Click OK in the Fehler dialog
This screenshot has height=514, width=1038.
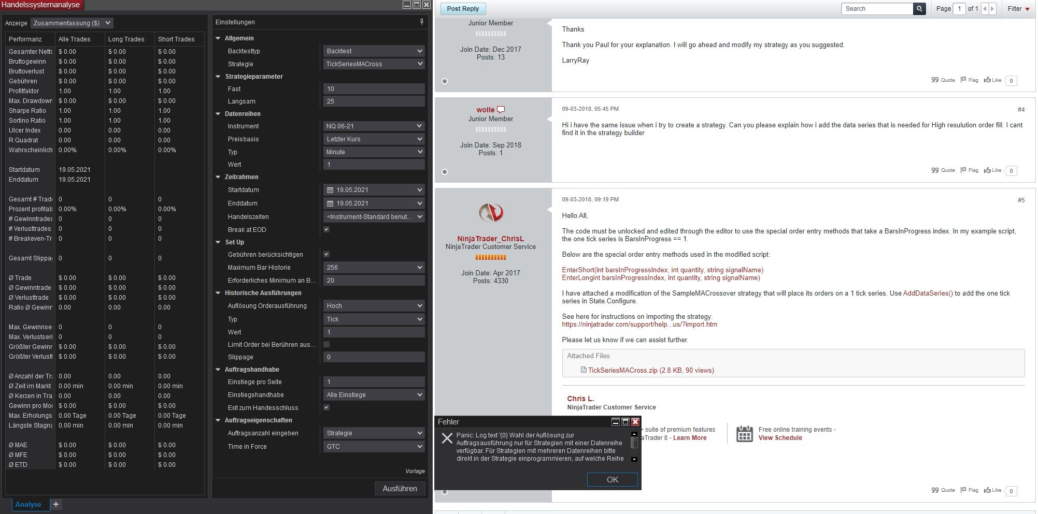tap(613, 480)
